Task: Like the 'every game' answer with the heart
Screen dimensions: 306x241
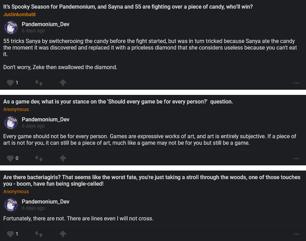Action: (x=10, y=158)
